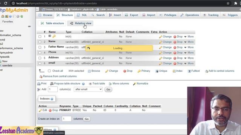Click Unique for selected columns
The image size is (241, 135).
(x=162, y=71)
